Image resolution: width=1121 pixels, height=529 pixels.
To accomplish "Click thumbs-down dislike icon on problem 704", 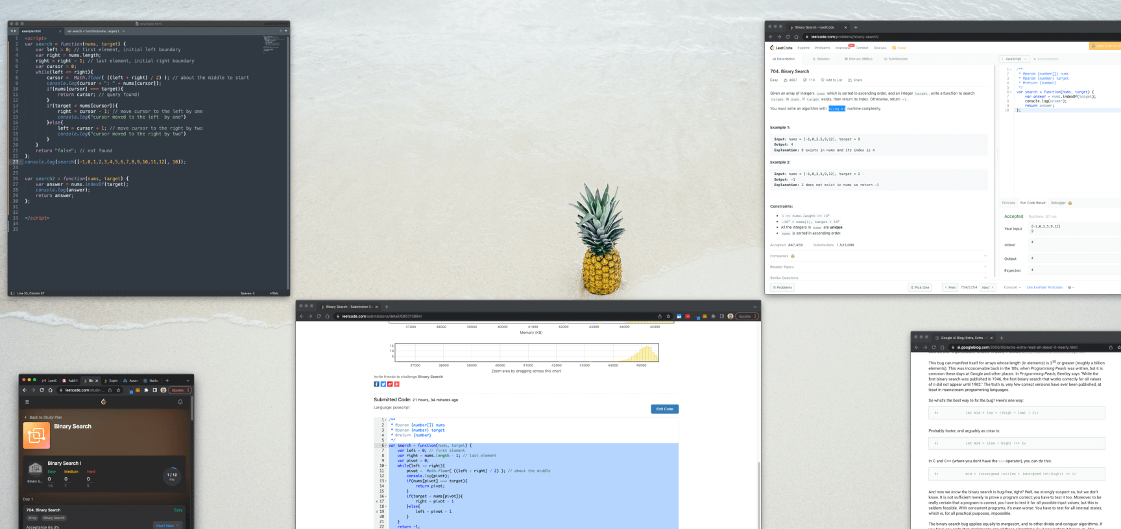I will 805,80.
